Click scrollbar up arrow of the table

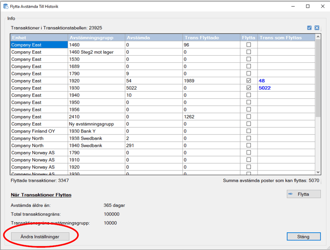318,37
